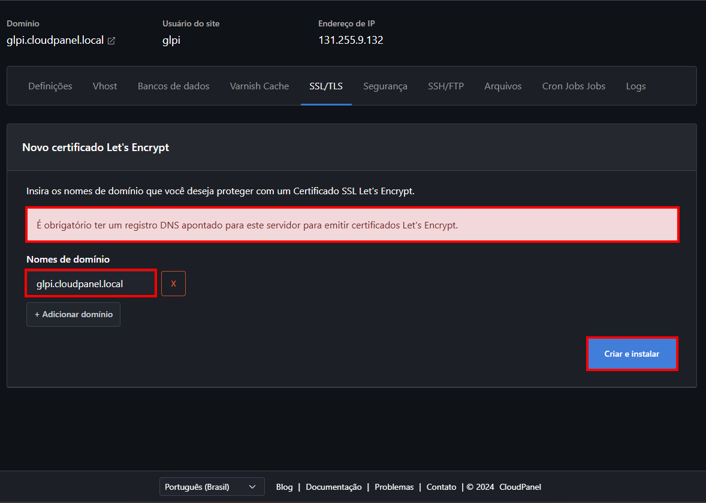View the Logs tab
706x503 pixels.
click(x=635, y=86)
